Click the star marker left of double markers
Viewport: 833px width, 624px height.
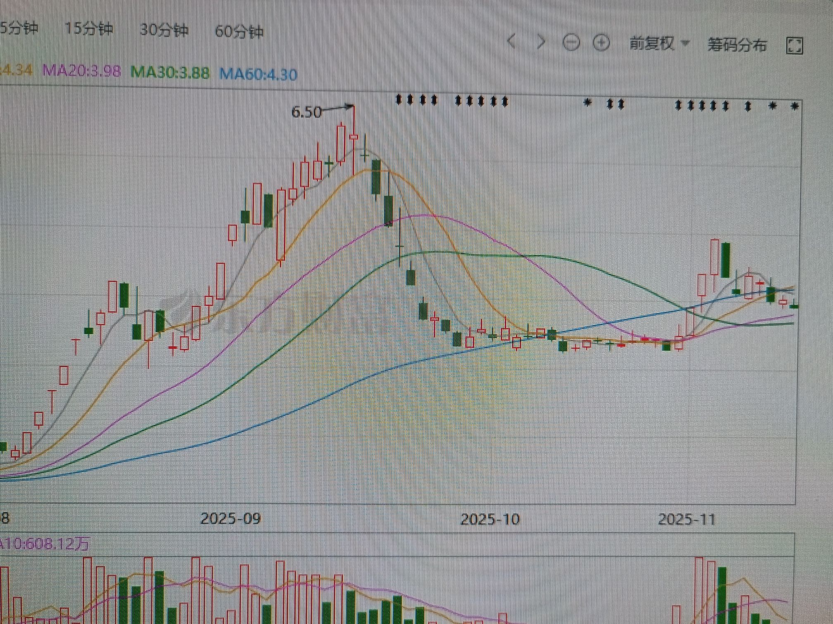588,102
